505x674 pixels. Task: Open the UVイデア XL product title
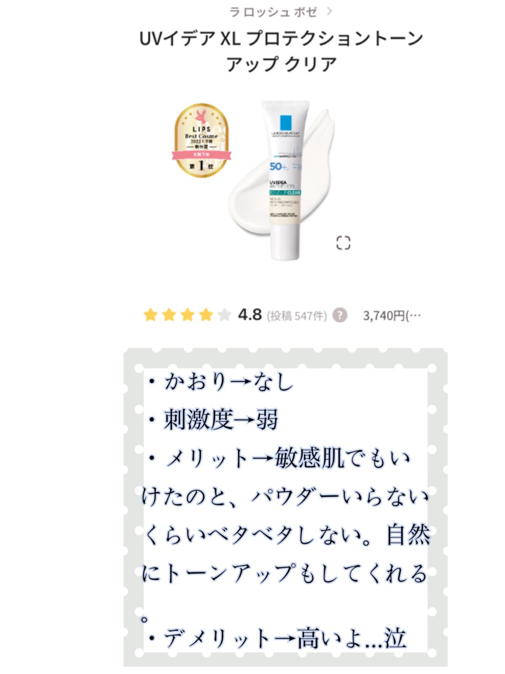pyautogui.click(x=281, y=51)
